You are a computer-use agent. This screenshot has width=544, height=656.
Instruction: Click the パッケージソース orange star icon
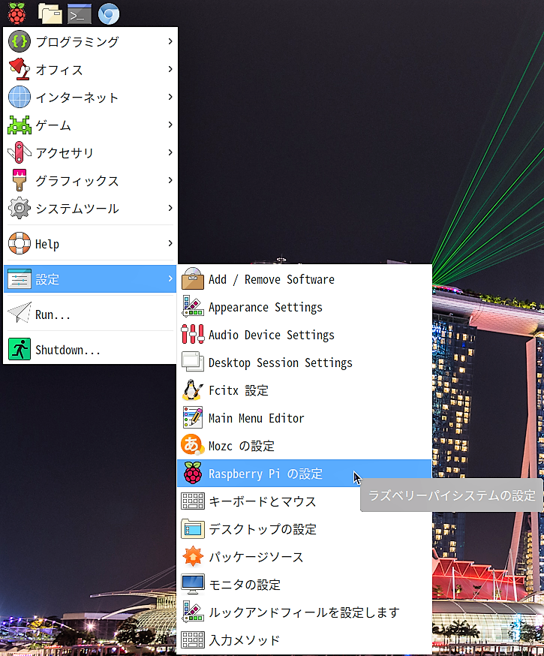193,556
